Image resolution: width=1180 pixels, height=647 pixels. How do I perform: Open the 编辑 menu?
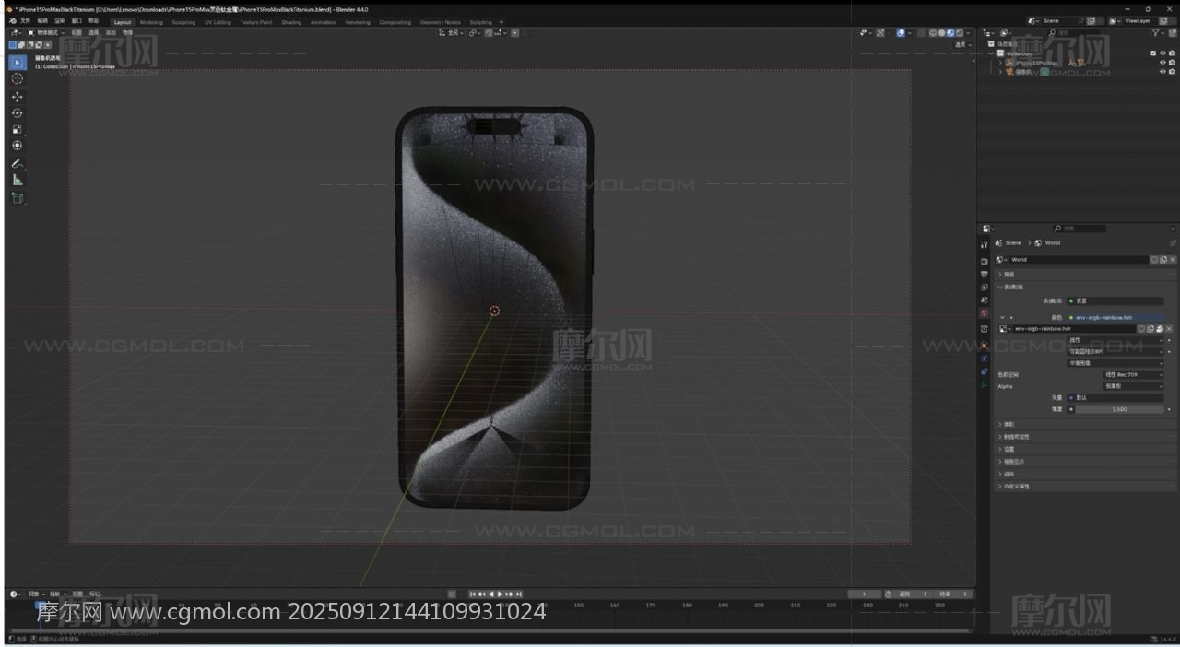[x=42, y=20]
